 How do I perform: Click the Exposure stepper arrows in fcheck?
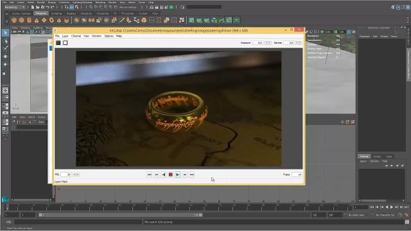click(x=268, y=43)
